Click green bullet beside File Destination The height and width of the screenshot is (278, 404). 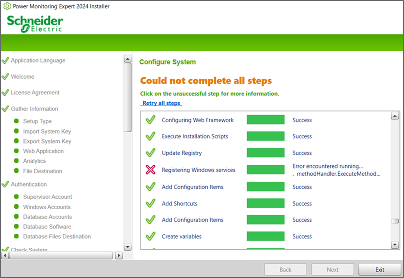click(x=16, y=171)
